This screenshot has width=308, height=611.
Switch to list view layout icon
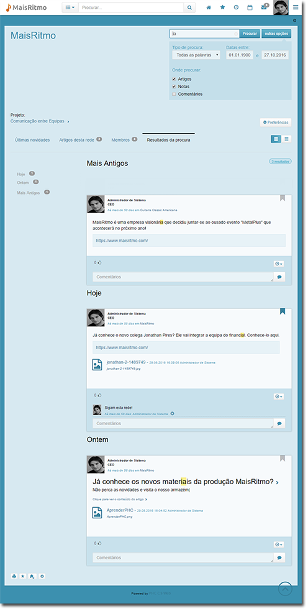click(x=287, y=139)
